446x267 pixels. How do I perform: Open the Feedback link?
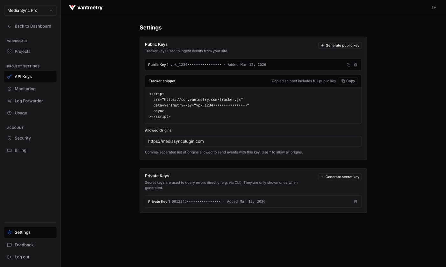(30, 245)
